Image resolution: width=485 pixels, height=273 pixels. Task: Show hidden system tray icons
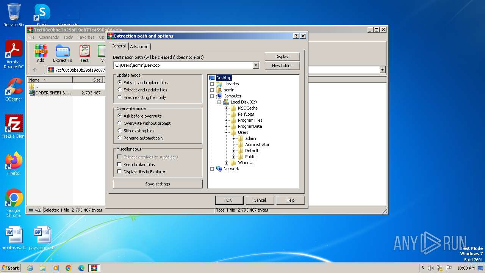[422, 268]
